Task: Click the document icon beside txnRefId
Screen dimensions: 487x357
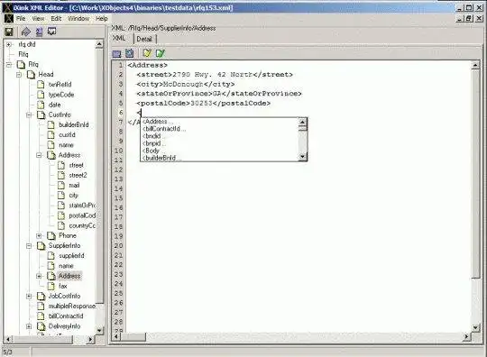Action: (x=41, y=84)
